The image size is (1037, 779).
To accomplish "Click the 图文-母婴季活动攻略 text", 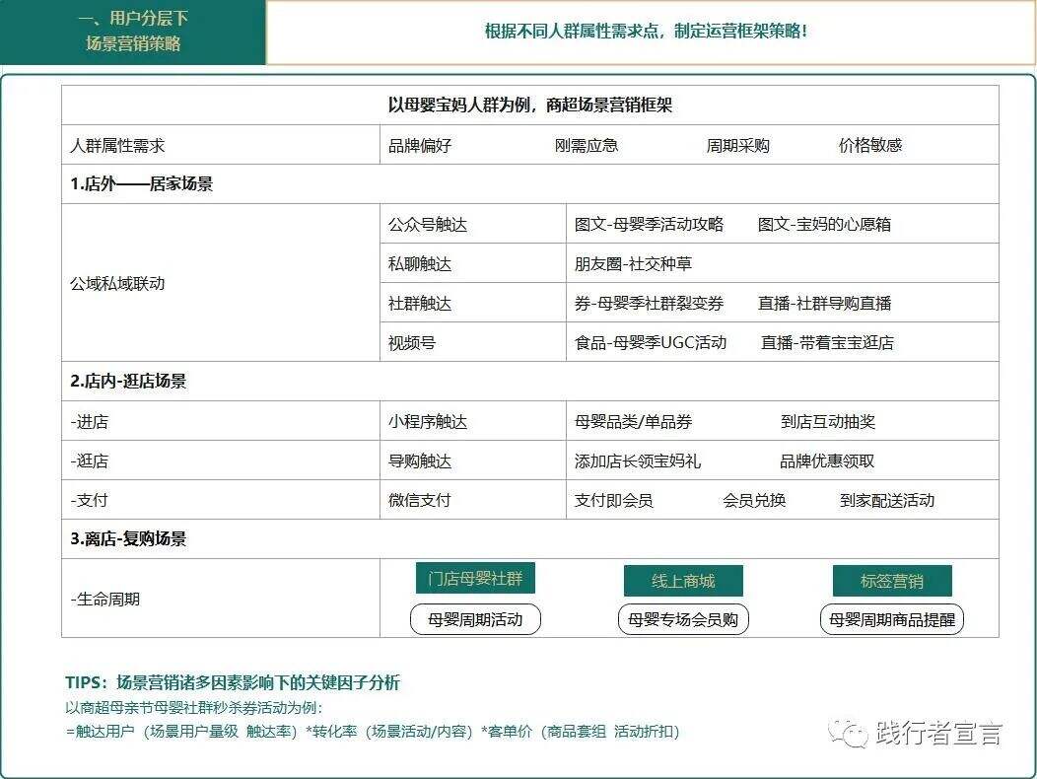I will (649, 225).
